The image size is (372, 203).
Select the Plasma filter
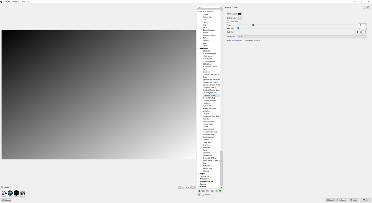(205, 127)
